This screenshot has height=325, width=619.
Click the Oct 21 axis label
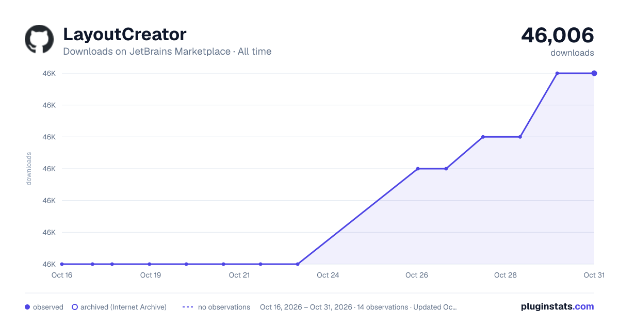pyautogui.click(x=239, y=275)
